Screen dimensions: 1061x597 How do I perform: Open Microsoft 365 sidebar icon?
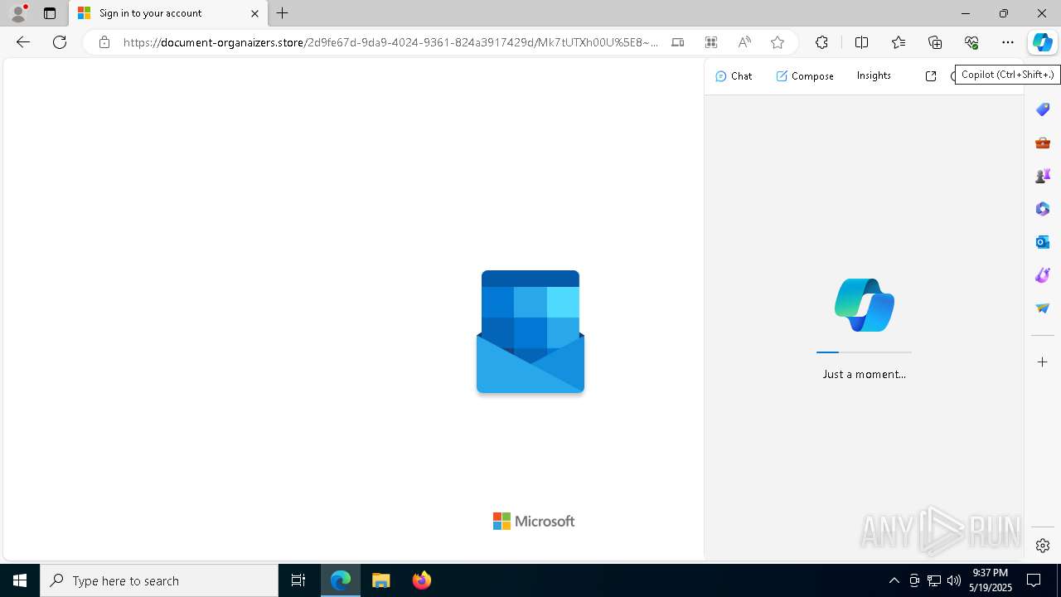point(1043,209)
